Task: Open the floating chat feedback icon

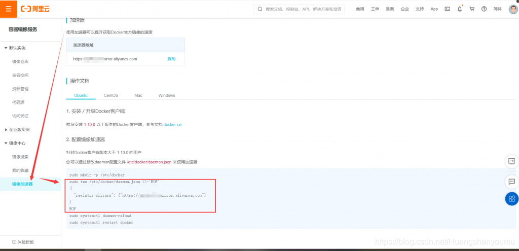Action: click(x=511, y=182)
